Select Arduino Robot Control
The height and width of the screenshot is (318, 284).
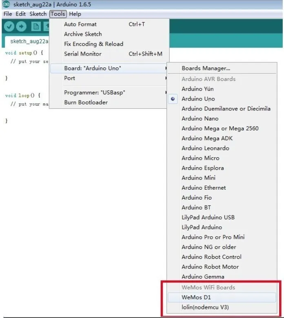point(222,257)
